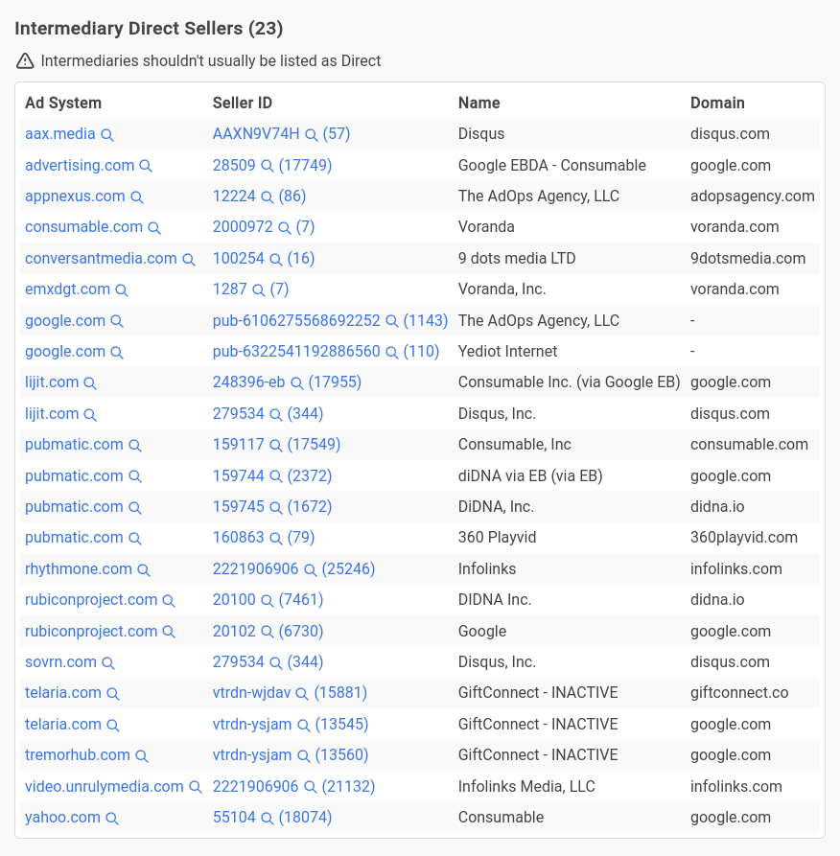Viewport: 840px width, 856px height.
Task: Click seller ID 20102 under rubiconproject.com
Action: click(234, 631)
